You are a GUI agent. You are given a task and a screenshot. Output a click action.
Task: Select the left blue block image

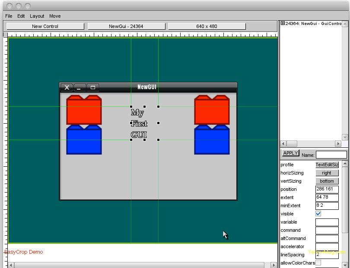coord(84,140)
